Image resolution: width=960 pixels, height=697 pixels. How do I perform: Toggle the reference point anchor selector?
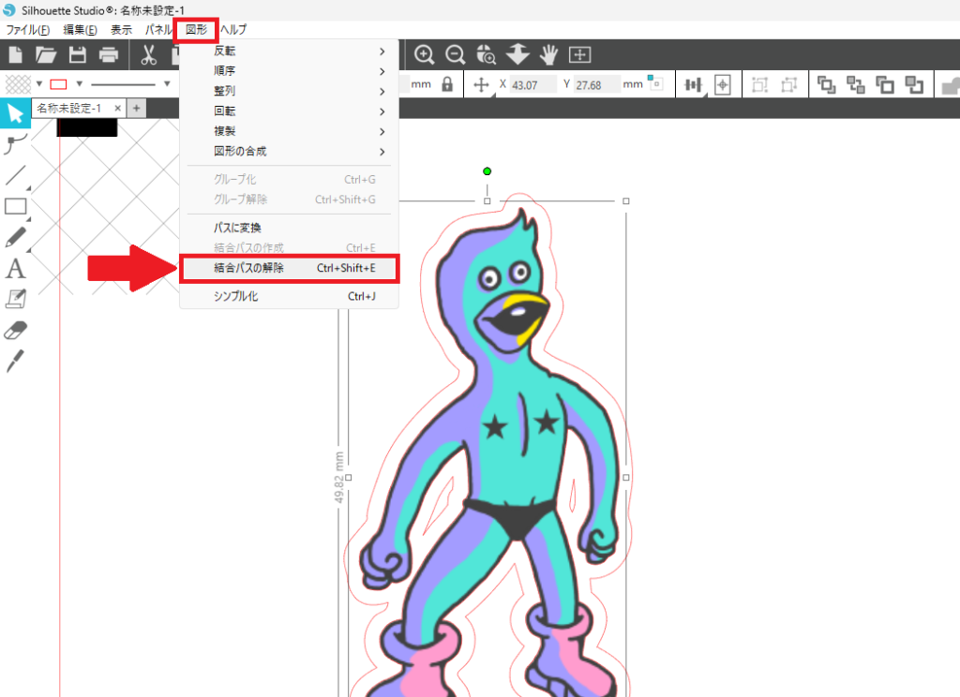pos(655,82)
